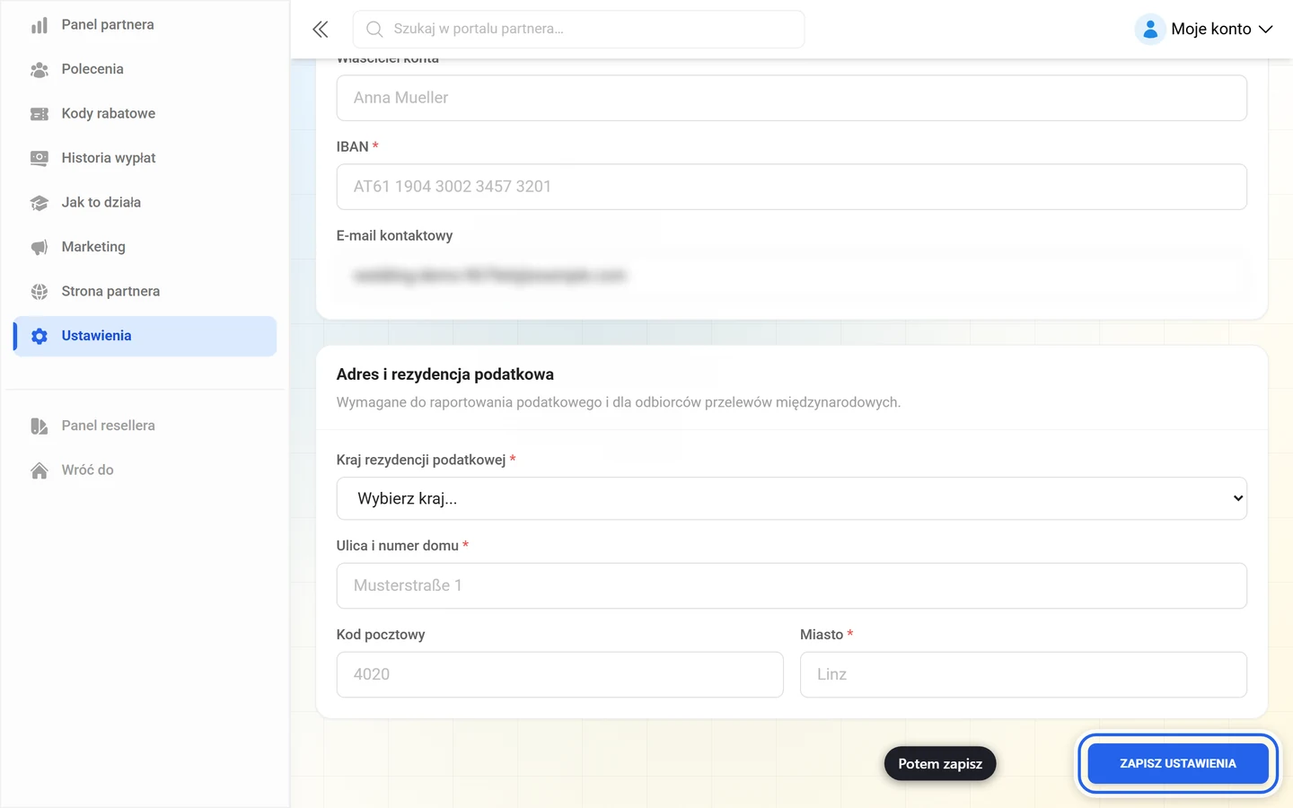This screenshot has width=1293, height=808.
Task: Click the Wróć do home icon
Action: [x=40, y=470]
